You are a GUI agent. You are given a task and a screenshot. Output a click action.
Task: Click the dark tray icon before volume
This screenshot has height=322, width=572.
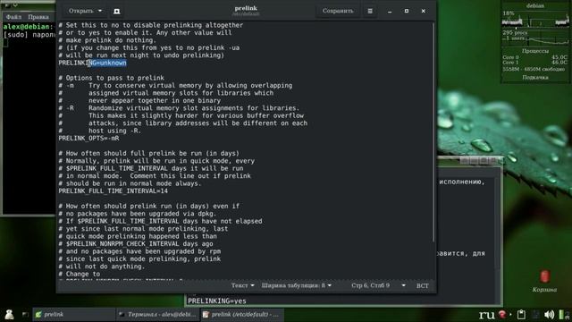tap(535, 314)
